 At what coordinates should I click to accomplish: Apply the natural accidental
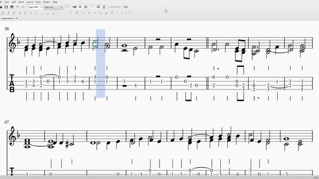coord(95,13)
